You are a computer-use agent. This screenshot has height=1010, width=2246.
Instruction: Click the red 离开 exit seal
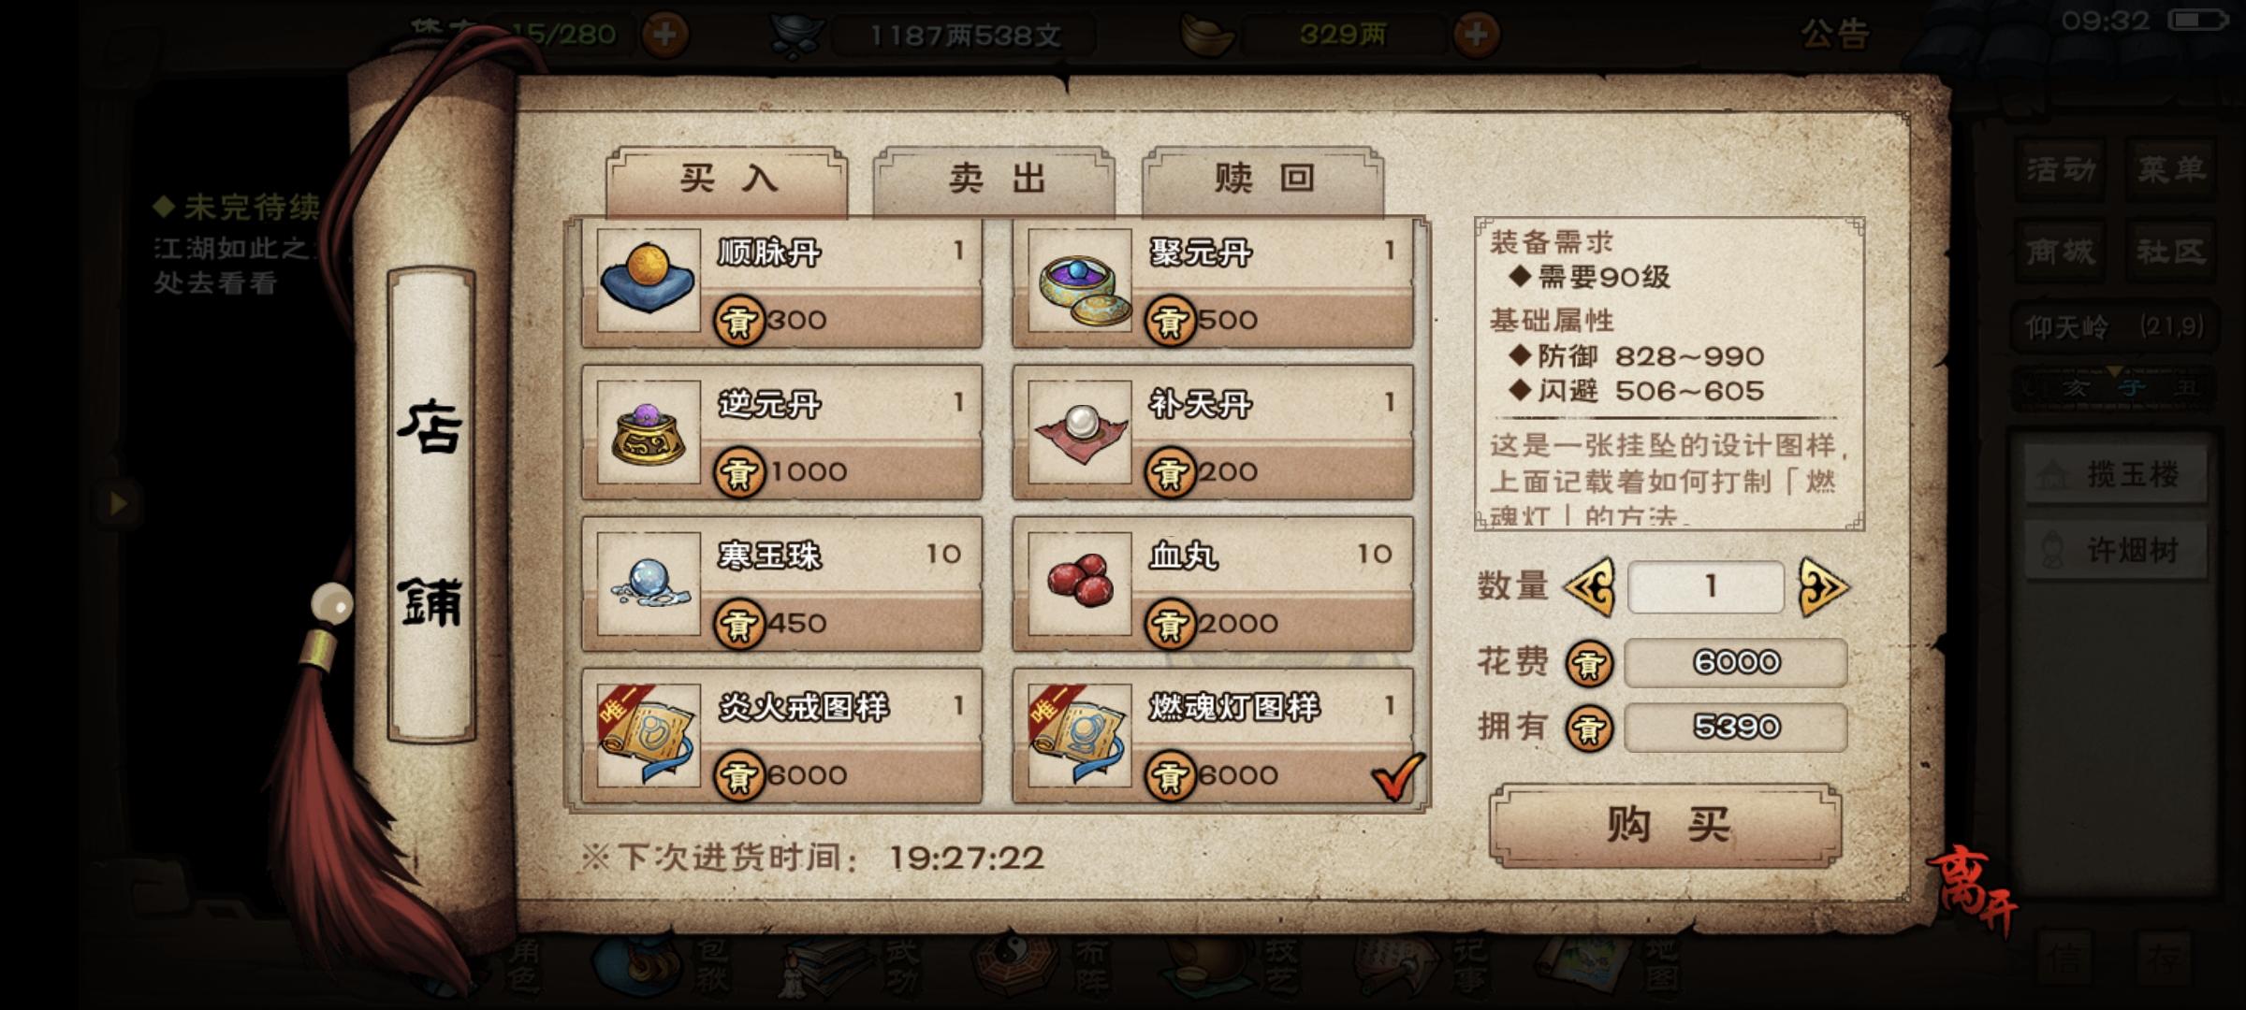(x=1971, y=888)
